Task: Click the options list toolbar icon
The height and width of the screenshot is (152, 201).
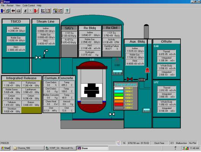Action: coord(60,11)
